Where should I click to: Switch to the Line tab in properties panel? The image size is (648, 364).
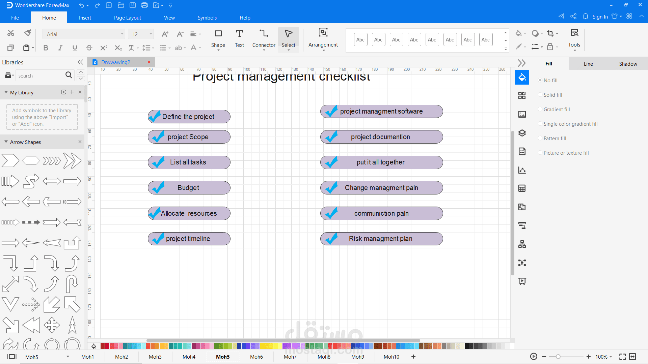(x=588, y=64)
